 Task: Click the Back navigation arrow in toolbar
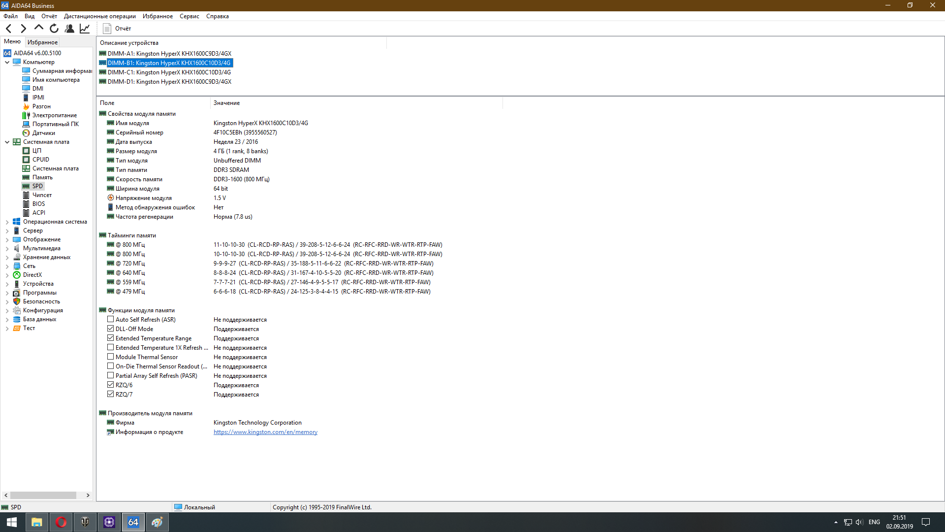pyautogui.click(x=8, y=29)
